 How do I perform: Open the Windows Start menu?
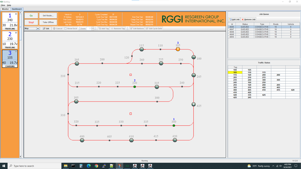click(x=4, y=166)
